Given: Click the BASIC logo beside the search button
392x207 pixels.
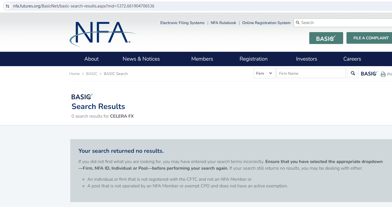Looking at the screenshot, I should tap(369, 74).
